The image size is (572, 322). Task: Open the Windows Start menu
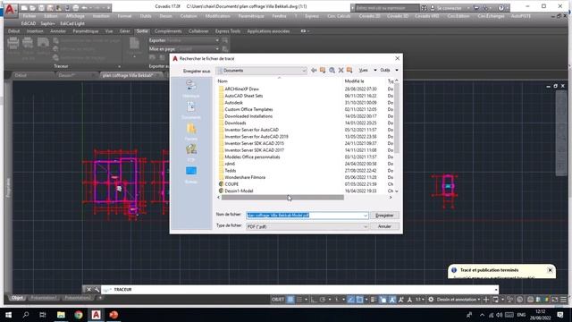click(x=8, y=315)
